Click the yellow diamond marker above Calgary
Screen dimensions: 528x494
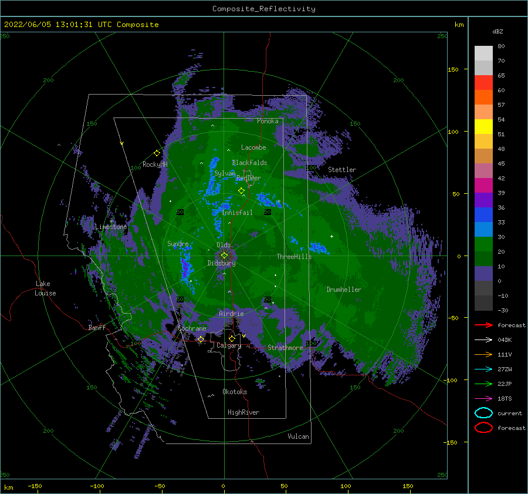[x=232, y=338]
